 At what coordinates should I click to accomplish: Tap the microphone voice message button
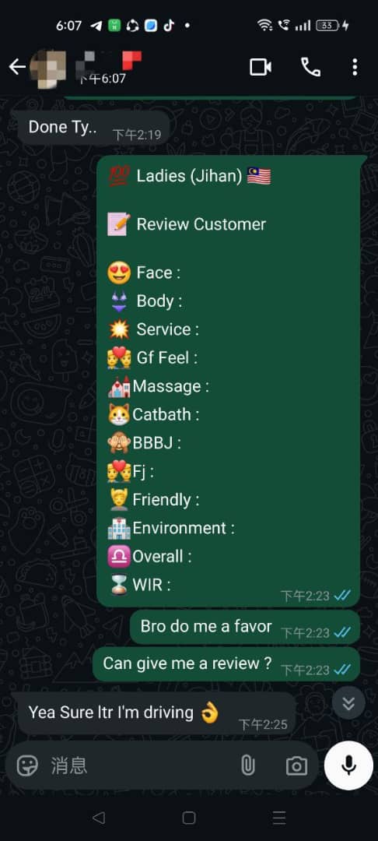pyautogui.click(x=348, y=765)
